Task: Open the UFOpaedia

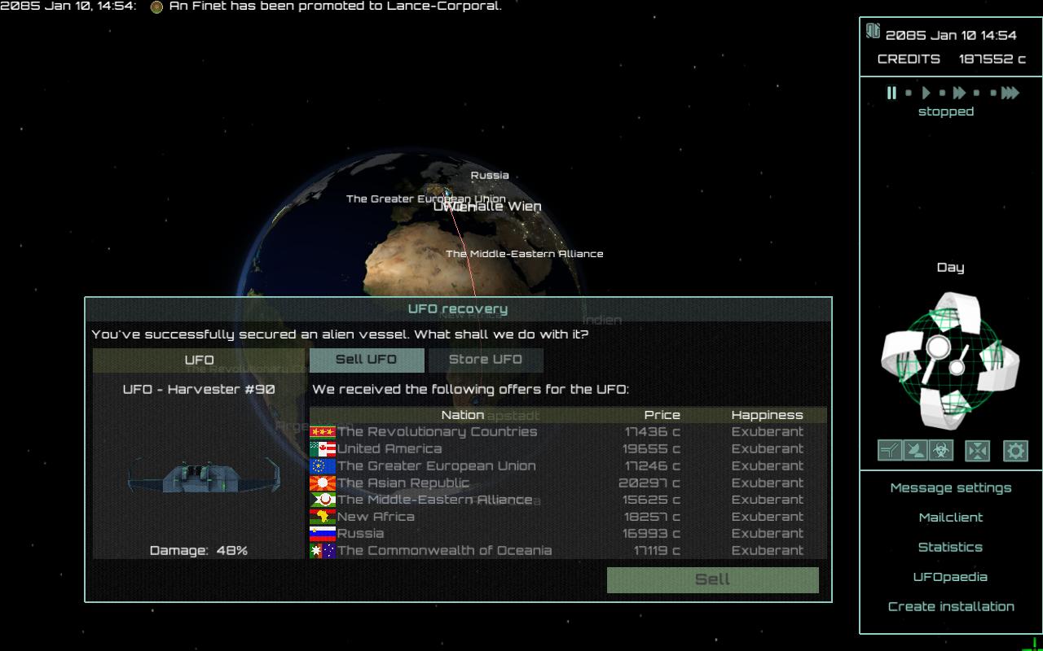Action: coord(951,577)
